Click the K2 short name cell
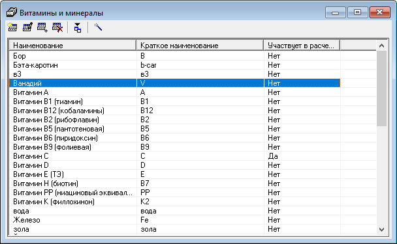 (x=200, y=202)
